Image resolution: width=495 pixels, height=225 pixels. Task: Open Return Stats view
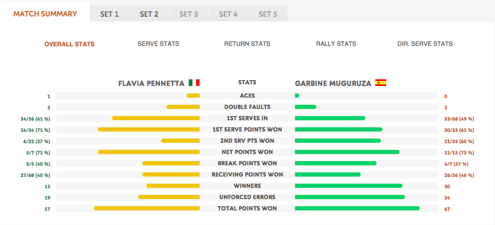pyautogui.click(x=247, y=44)
